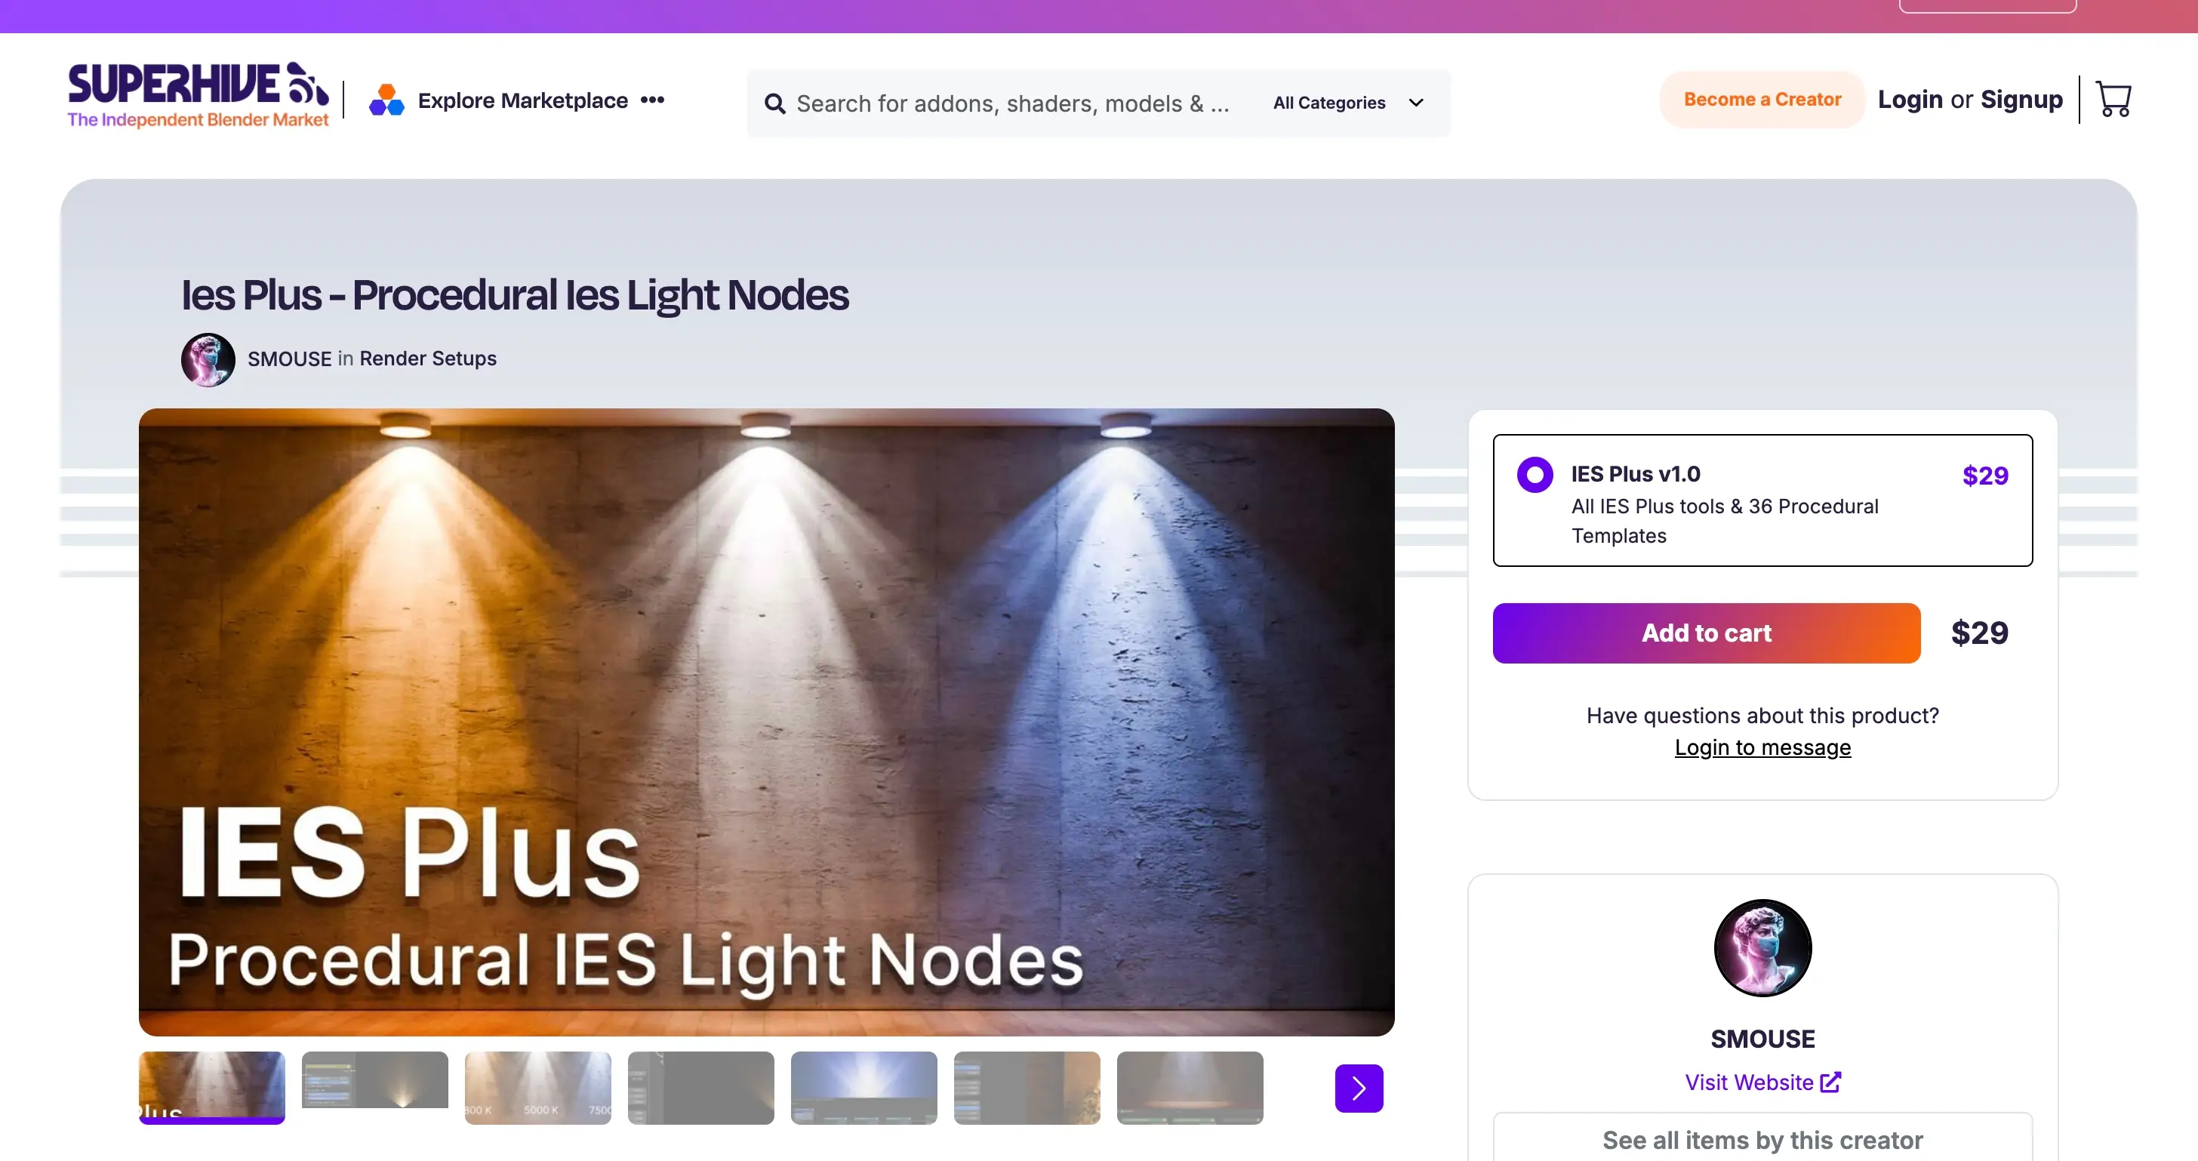Click the Become a Creator button
This screenshot has width=2198, height=1161.
pyautogui.click(x=1762, y=100)
